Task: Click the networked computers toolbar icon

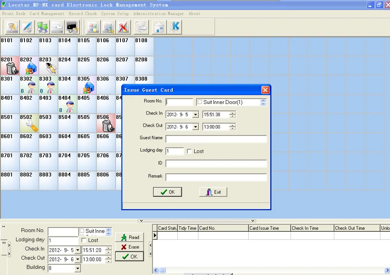Action: pyautogui.click(x=43, y=27)
